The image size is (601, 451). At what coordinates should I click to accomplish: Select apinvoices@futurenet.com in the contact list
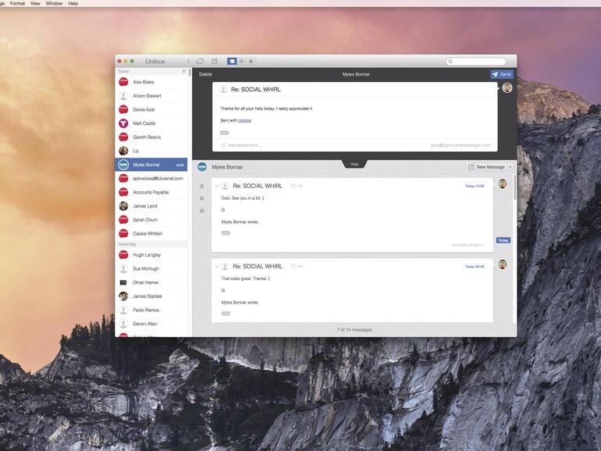[x=151, y=179]
